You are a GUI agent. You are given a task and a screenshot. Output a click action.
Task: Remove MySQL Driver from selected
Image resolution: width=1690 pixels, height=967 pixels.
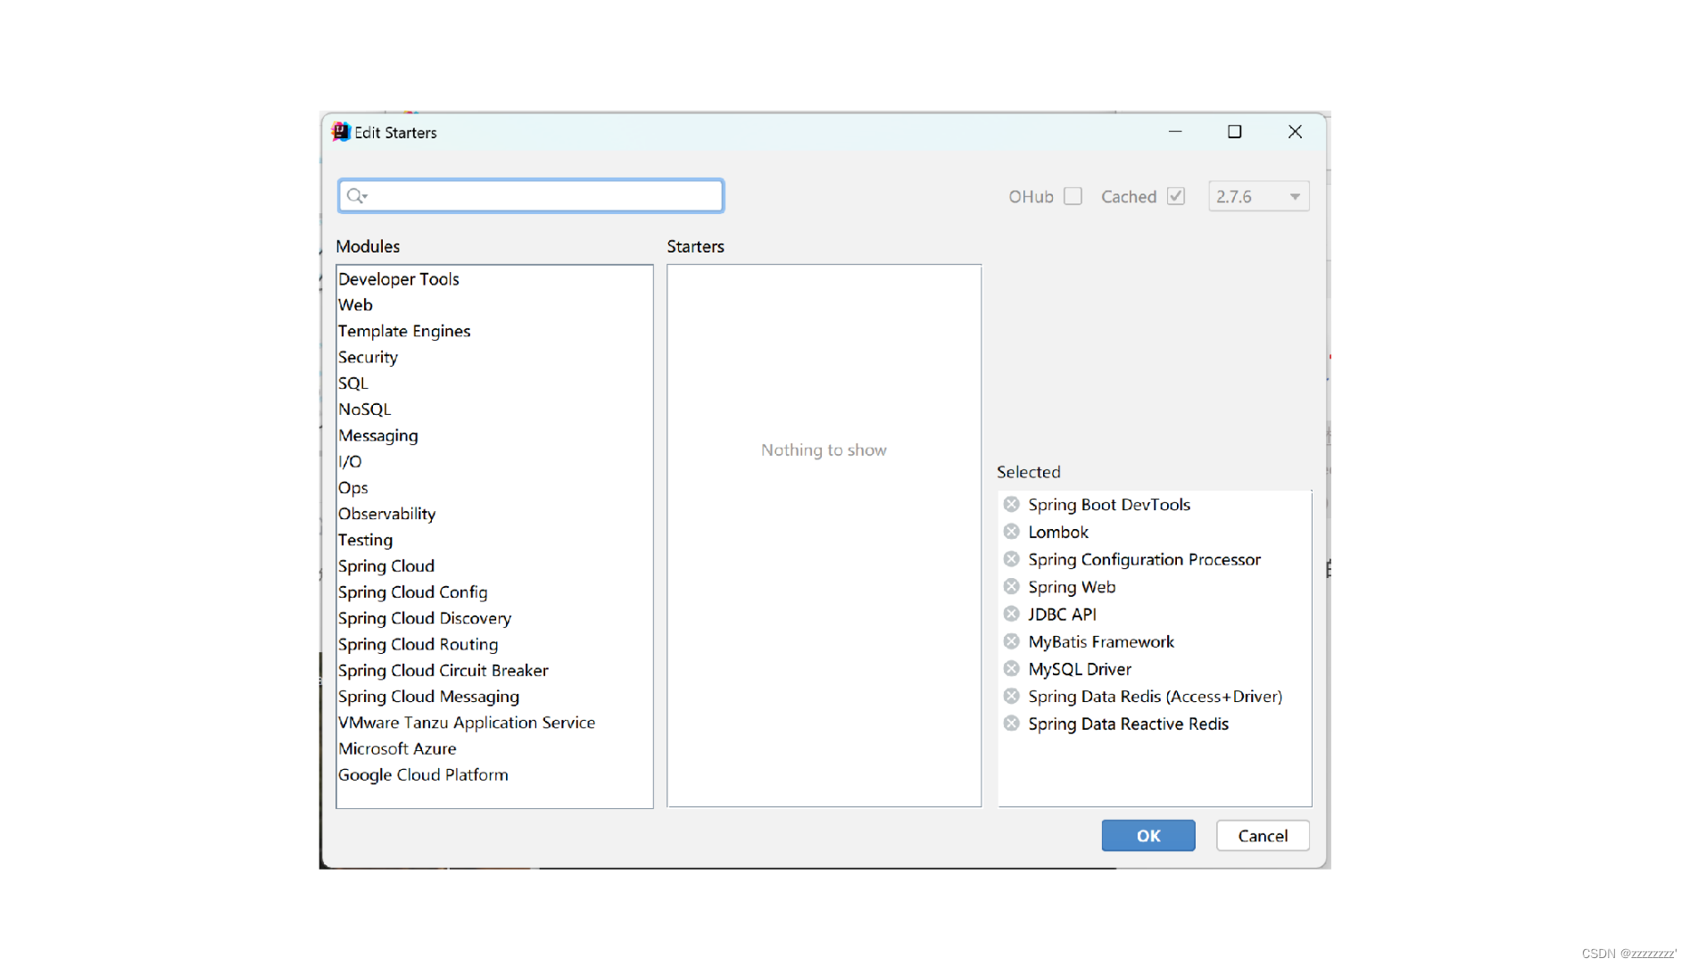1011,668
